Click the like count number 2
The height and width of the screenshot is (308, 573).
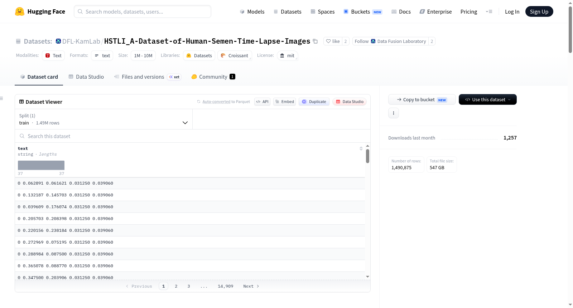[x=346, y=41]
